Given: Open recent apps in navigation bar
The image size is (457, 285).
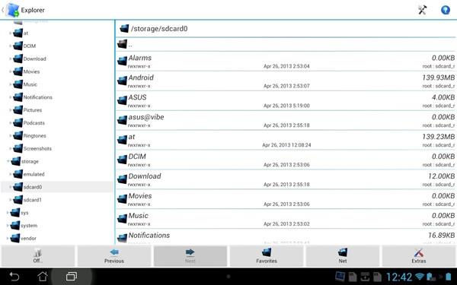Looking at the screenshot, I should (x=72, y=277).
